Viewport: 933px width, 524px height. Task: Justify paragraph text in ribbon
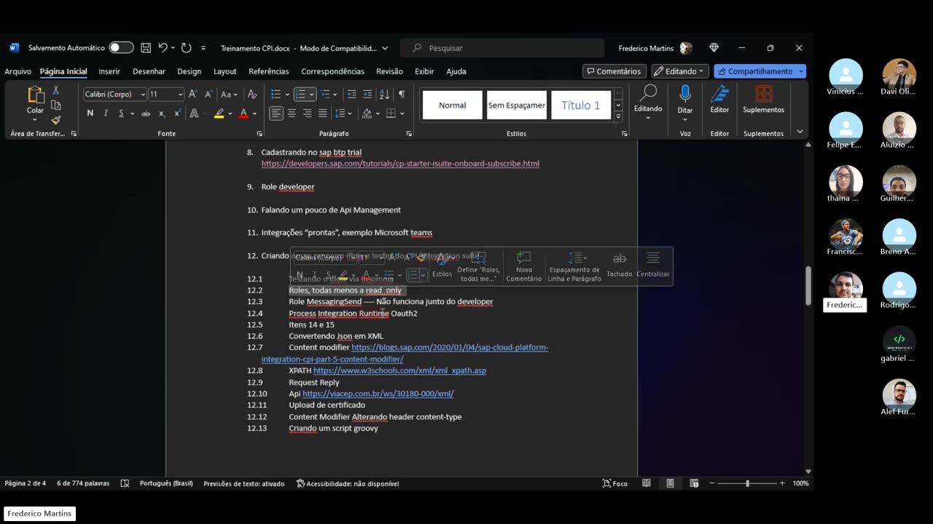[322, 114]
